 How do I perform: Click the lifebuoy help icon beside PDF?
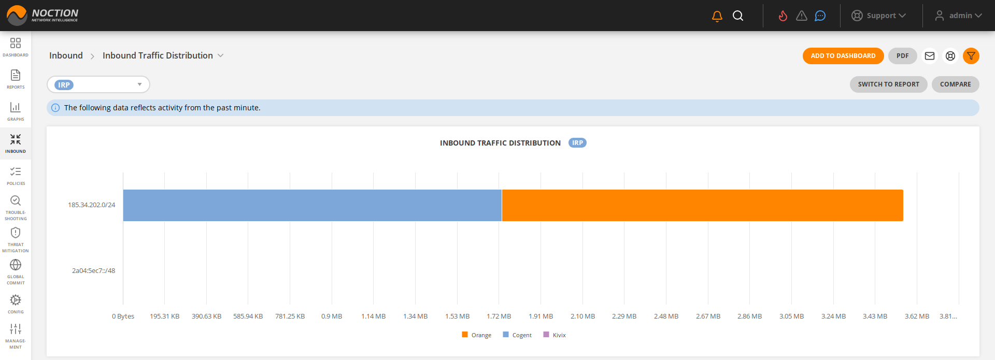(x=950, y=56)
